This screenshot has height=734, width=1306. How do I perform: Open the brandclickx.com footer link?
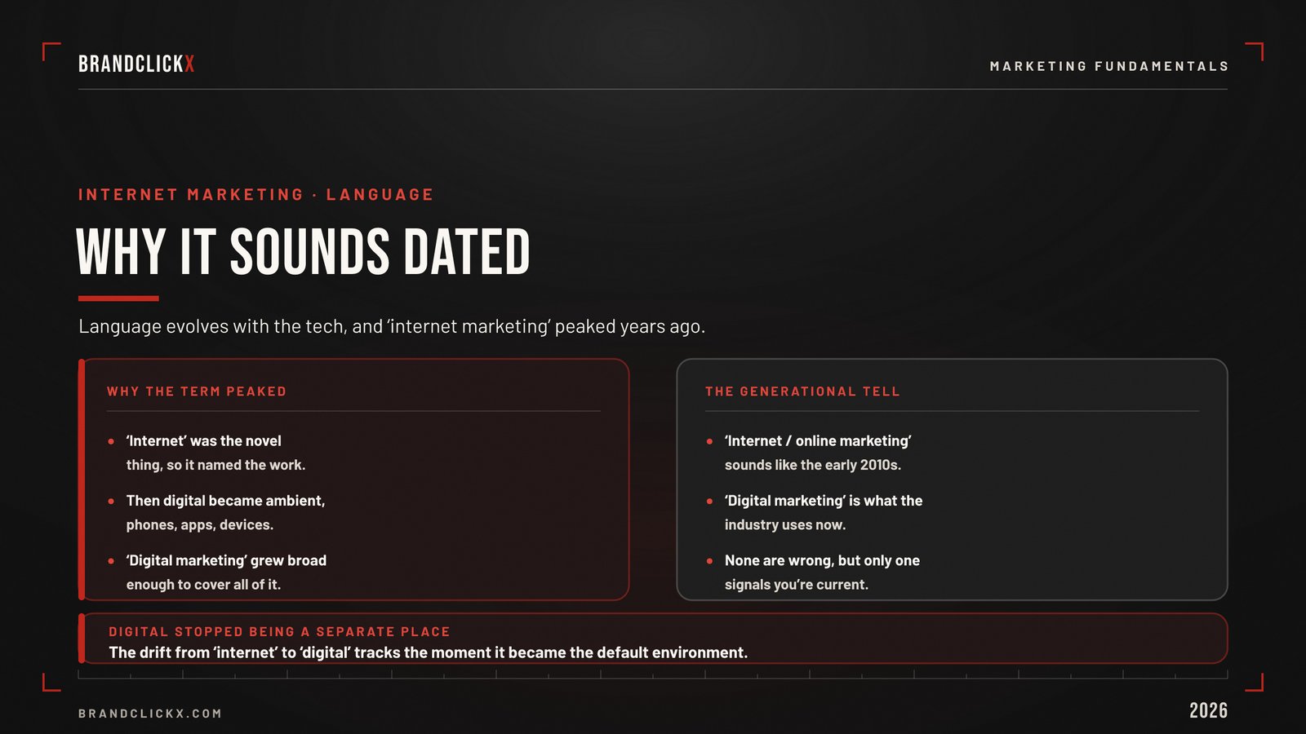(150, 714)
